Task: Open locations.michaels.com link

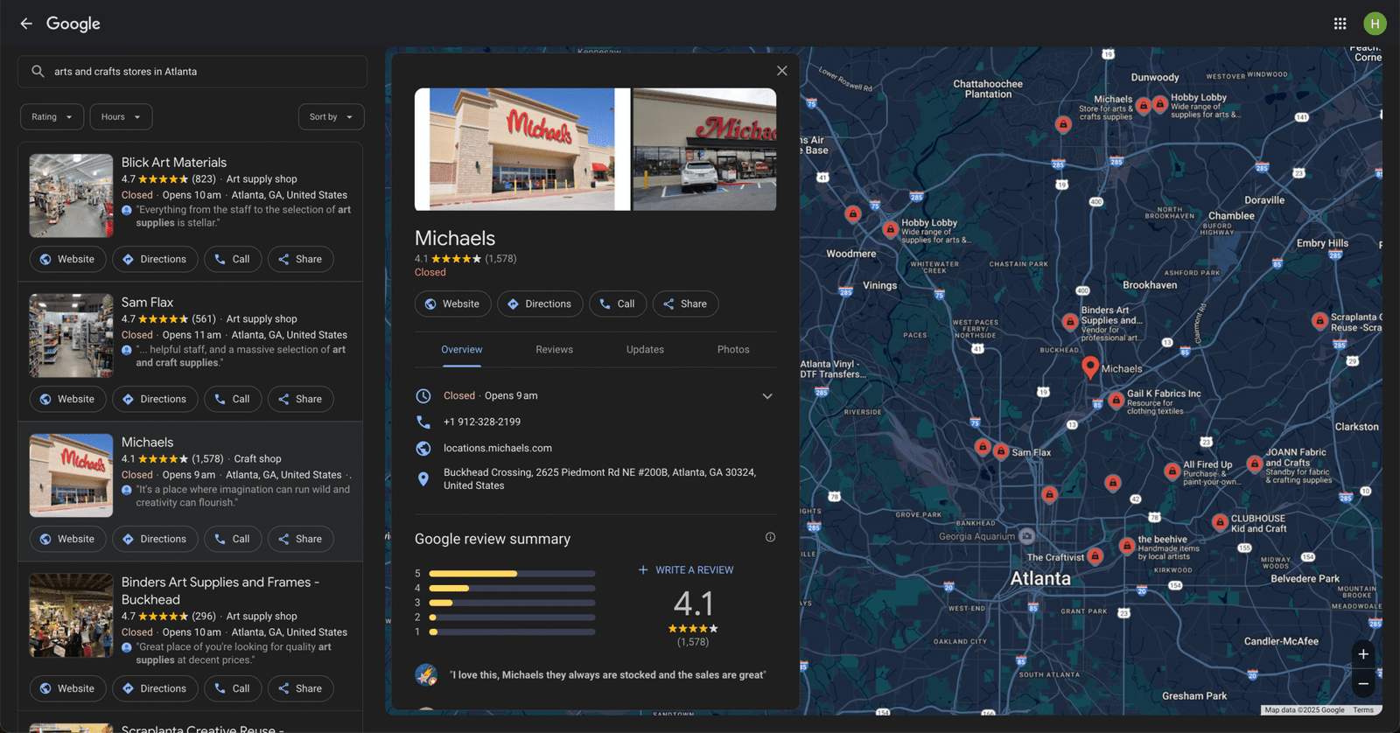Action: [x=498, y=448]
